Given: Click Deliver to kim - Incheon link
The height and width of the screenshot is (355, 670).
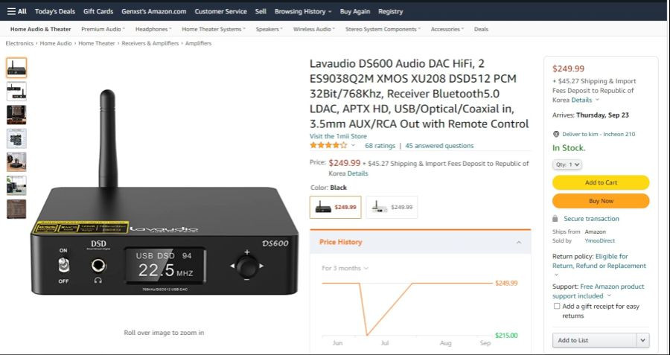Looking at the screenshot, I should tap(599, 134).
